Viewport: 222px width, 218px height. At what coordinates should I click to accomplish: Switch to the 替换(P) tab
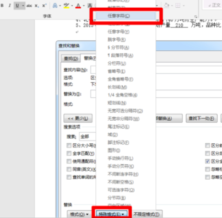(x=88, y=58)
